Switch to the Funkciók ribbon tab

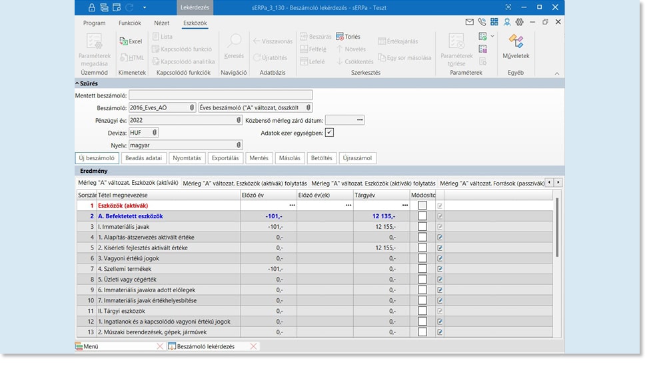129,23
